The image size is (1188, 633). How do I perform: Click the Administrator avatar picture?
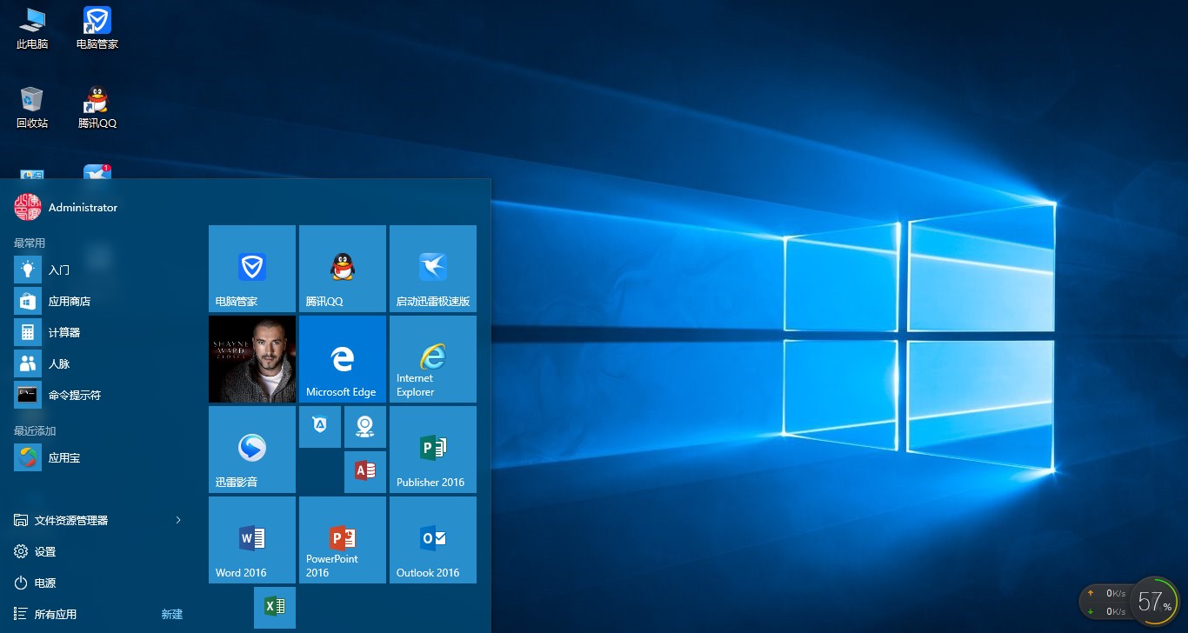(28, 207)
